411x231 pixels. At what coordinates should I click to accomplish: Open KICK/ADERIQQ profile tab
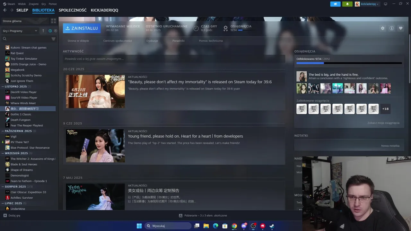click(104, 10)
